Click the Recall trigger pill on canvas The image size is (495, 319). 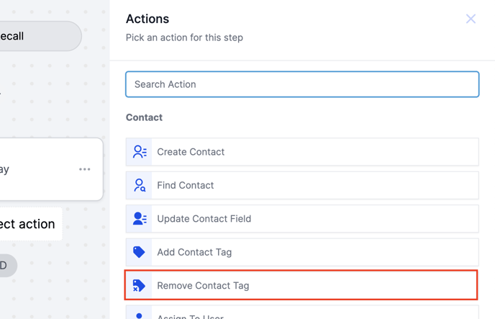click(x=36, y=36)
